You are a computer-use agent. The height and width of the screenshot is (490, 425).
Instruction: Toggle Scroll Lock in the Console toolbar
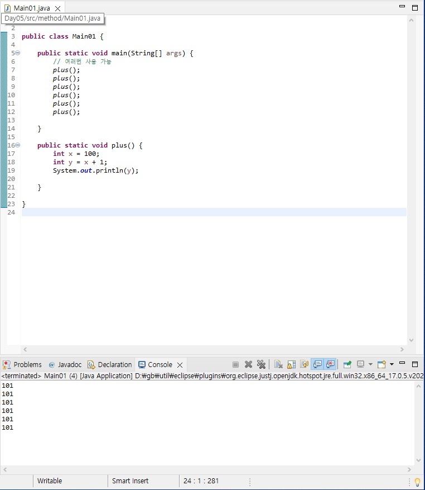click(x=292, y=364)
